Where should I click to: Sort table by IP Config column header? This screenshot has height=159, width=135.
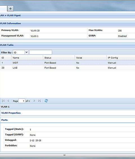tap(121, 58)
